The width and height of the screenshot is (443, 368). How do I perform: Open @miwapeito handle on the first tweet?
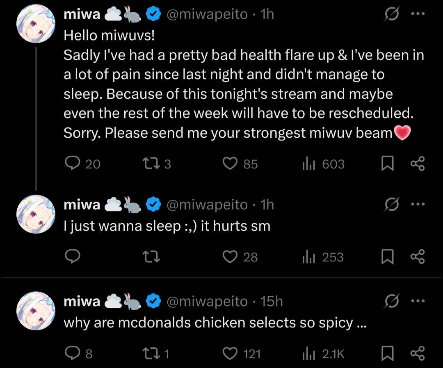pyautogui.click(x=207, y=14)
